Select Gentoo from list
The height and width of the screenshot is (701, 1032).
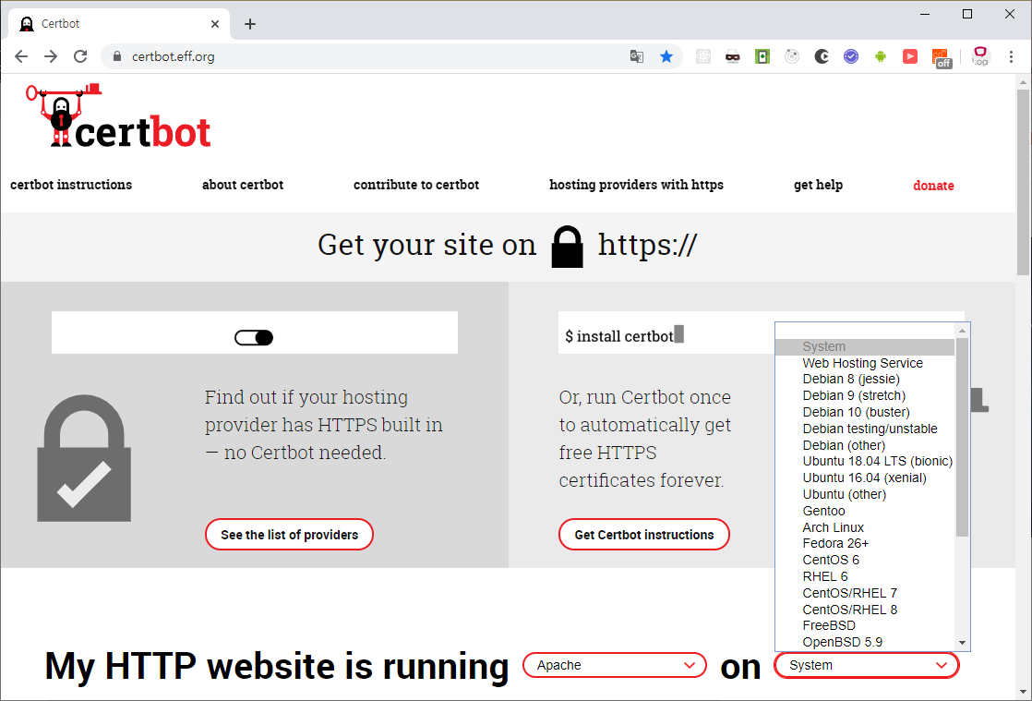tap(865, 511)
